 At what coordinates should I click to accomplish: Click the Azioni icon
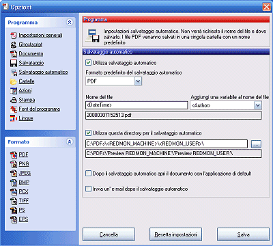point(14,91)
